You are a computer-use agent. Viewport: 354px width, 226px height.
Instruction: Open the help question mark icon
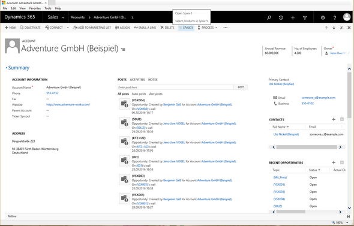(x=335, y=17)
